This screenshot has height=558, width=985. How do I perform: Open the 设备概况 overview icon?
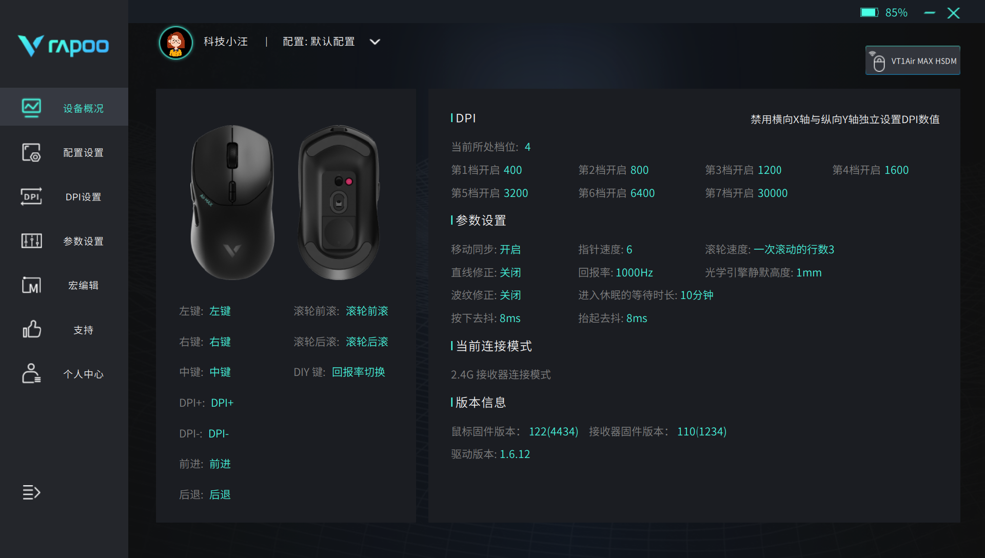[31, 108]
